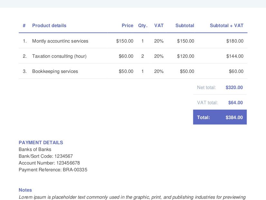This screenshot has width=266, height=200.
Task: Click the Bookkeeping services entry
Action: [x=55, y=71]
